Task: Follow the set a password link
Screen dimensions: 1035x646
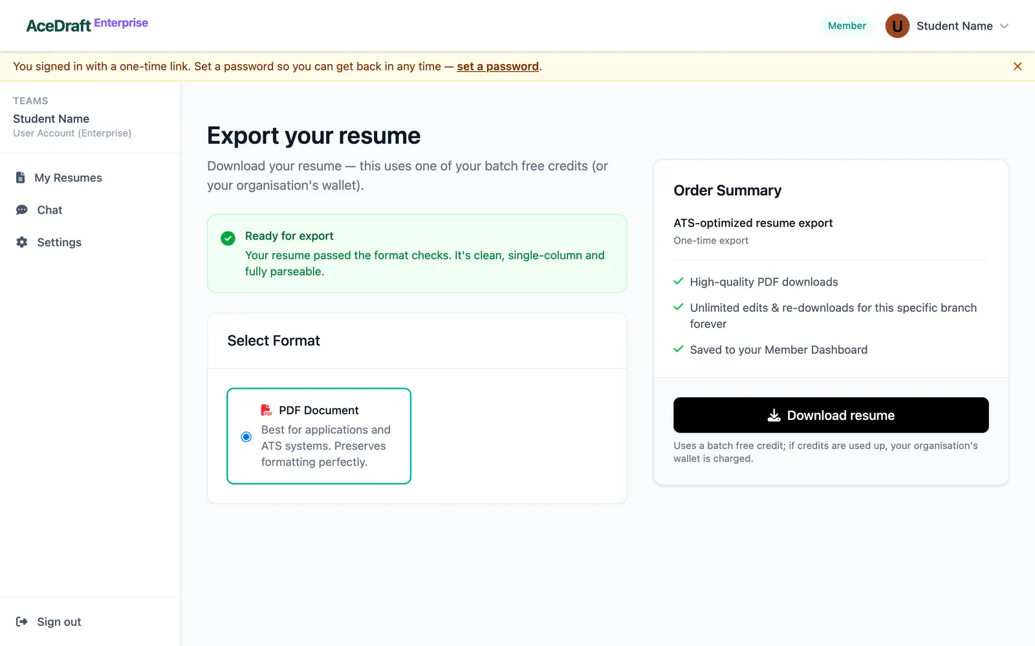Action: tap(497, 67)
